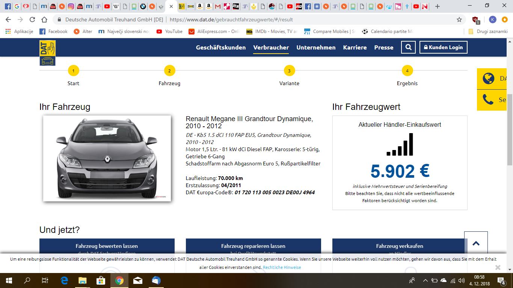
Task: Switch to the IKEA tab
Action: point(191,6)
